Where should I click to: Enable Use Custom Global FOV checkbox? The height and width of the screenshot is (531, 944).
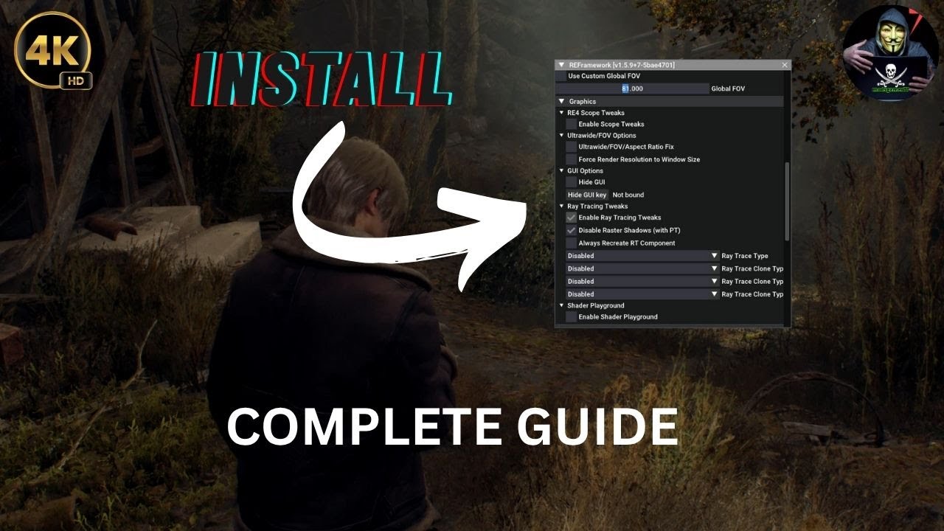[x=562, y=76]
